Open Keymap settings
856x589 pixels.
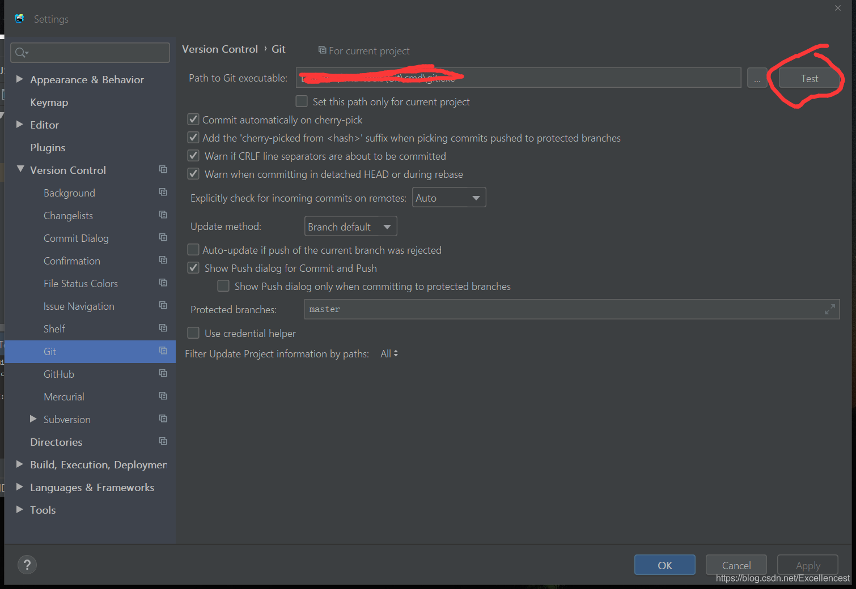pos(49,103)
